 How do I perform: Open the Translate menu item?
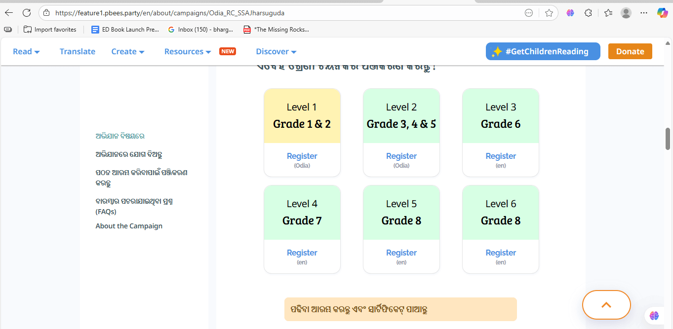(x=78, y=51)
